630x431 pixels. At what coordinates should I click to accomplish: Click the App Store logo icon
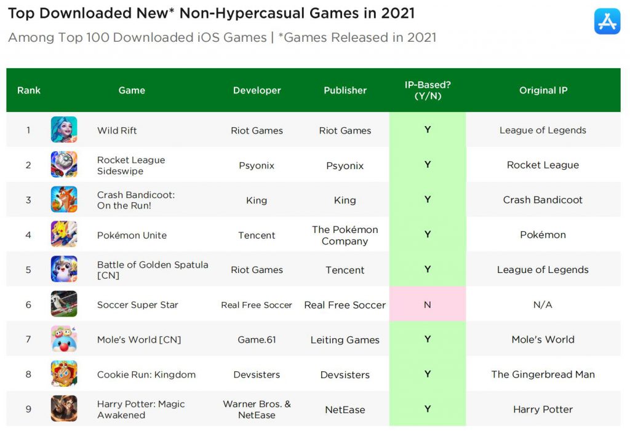607,22
